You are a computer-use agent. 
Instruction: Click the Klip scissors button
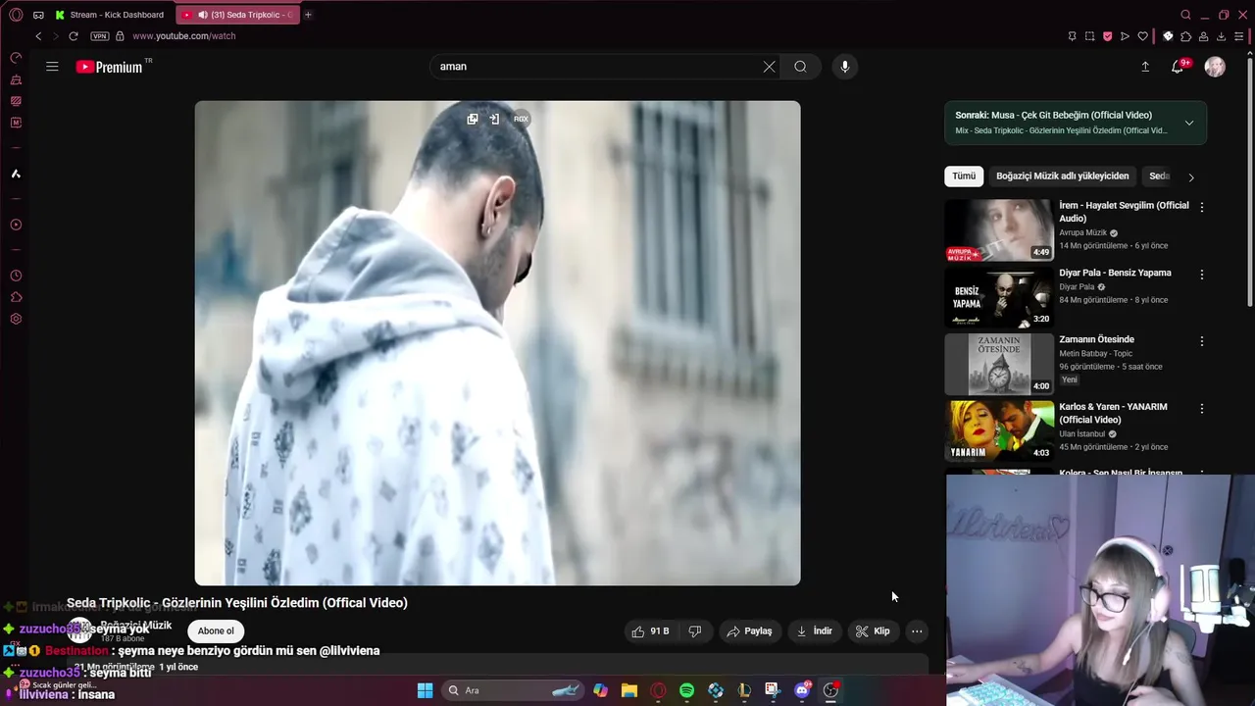coord(874,631)
